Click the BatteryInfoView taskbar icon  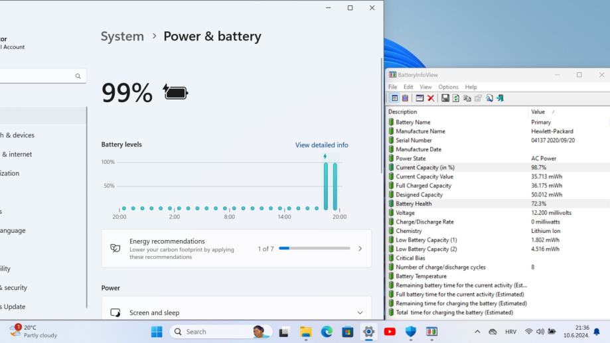click(x=431, y=332)
